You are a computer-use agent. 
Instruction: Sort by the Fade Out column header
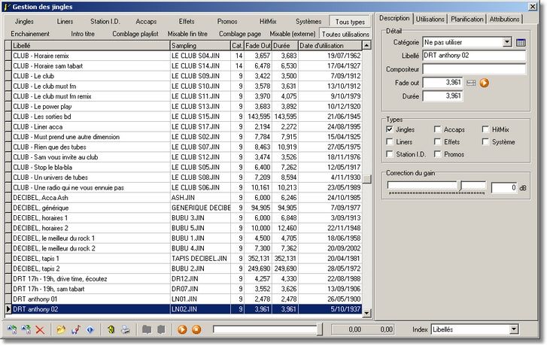pos(258,46)
